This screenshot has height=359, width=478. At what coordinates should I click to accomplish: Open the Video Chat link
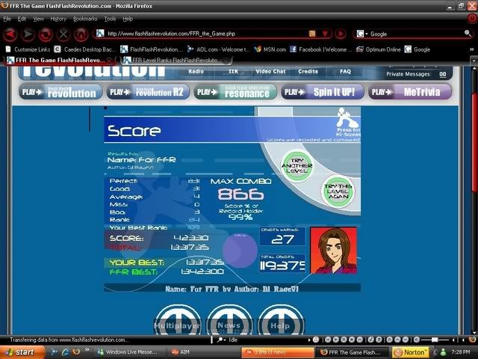[x=270, y=71]
